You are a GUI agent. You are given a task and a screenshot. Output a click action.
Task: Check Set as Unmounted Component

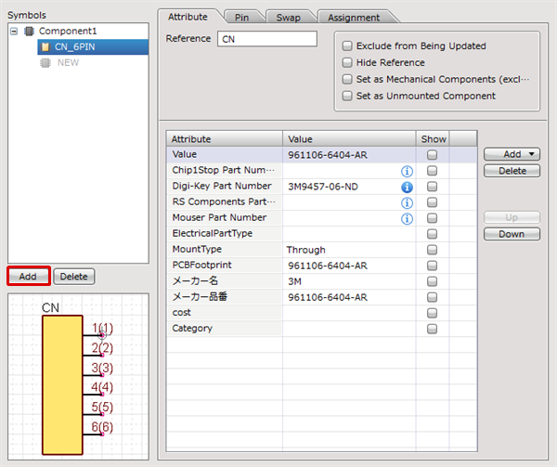(347, 96)
